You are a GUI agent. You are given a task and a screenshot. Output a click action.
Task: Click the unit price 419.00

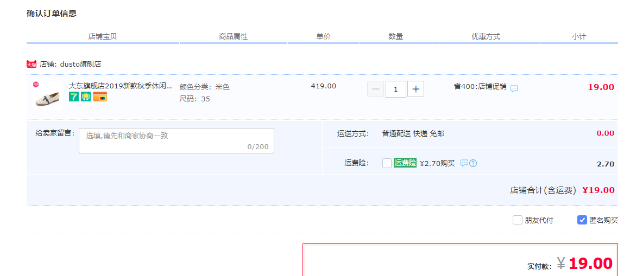[324, 86]
